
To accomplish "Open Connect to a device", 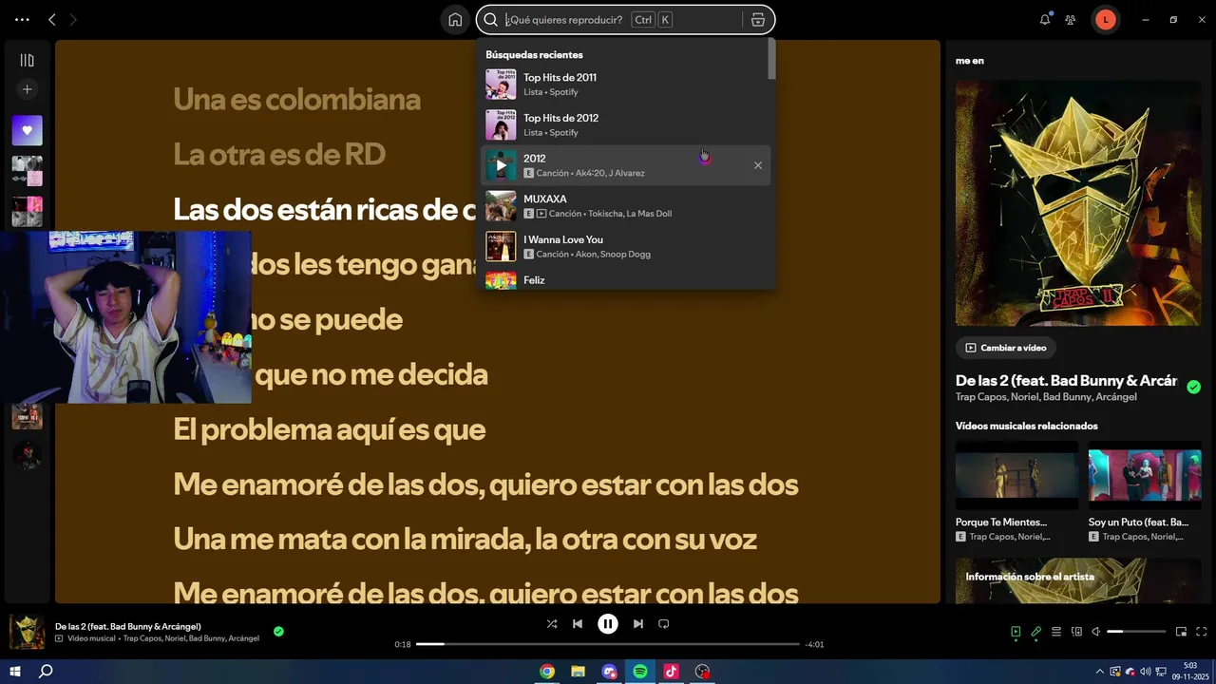I will point(1076,632).
